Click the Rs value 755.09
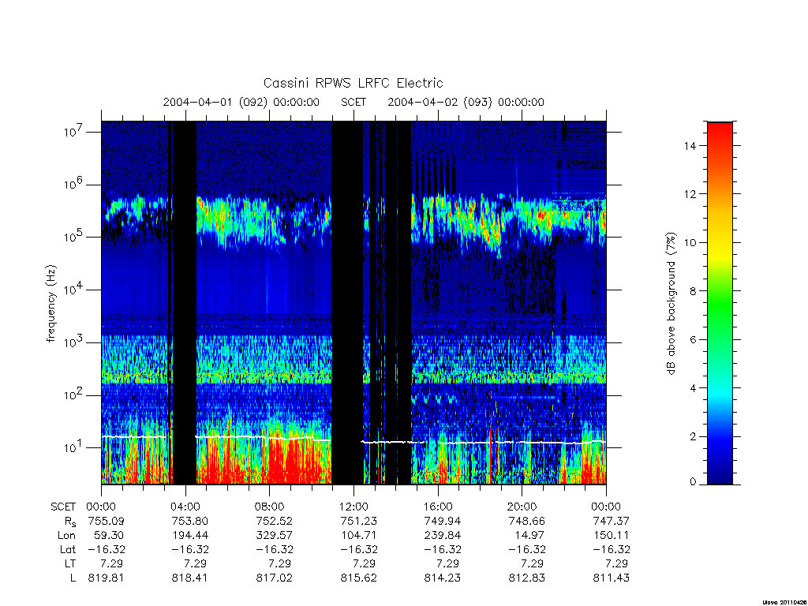 107,521
